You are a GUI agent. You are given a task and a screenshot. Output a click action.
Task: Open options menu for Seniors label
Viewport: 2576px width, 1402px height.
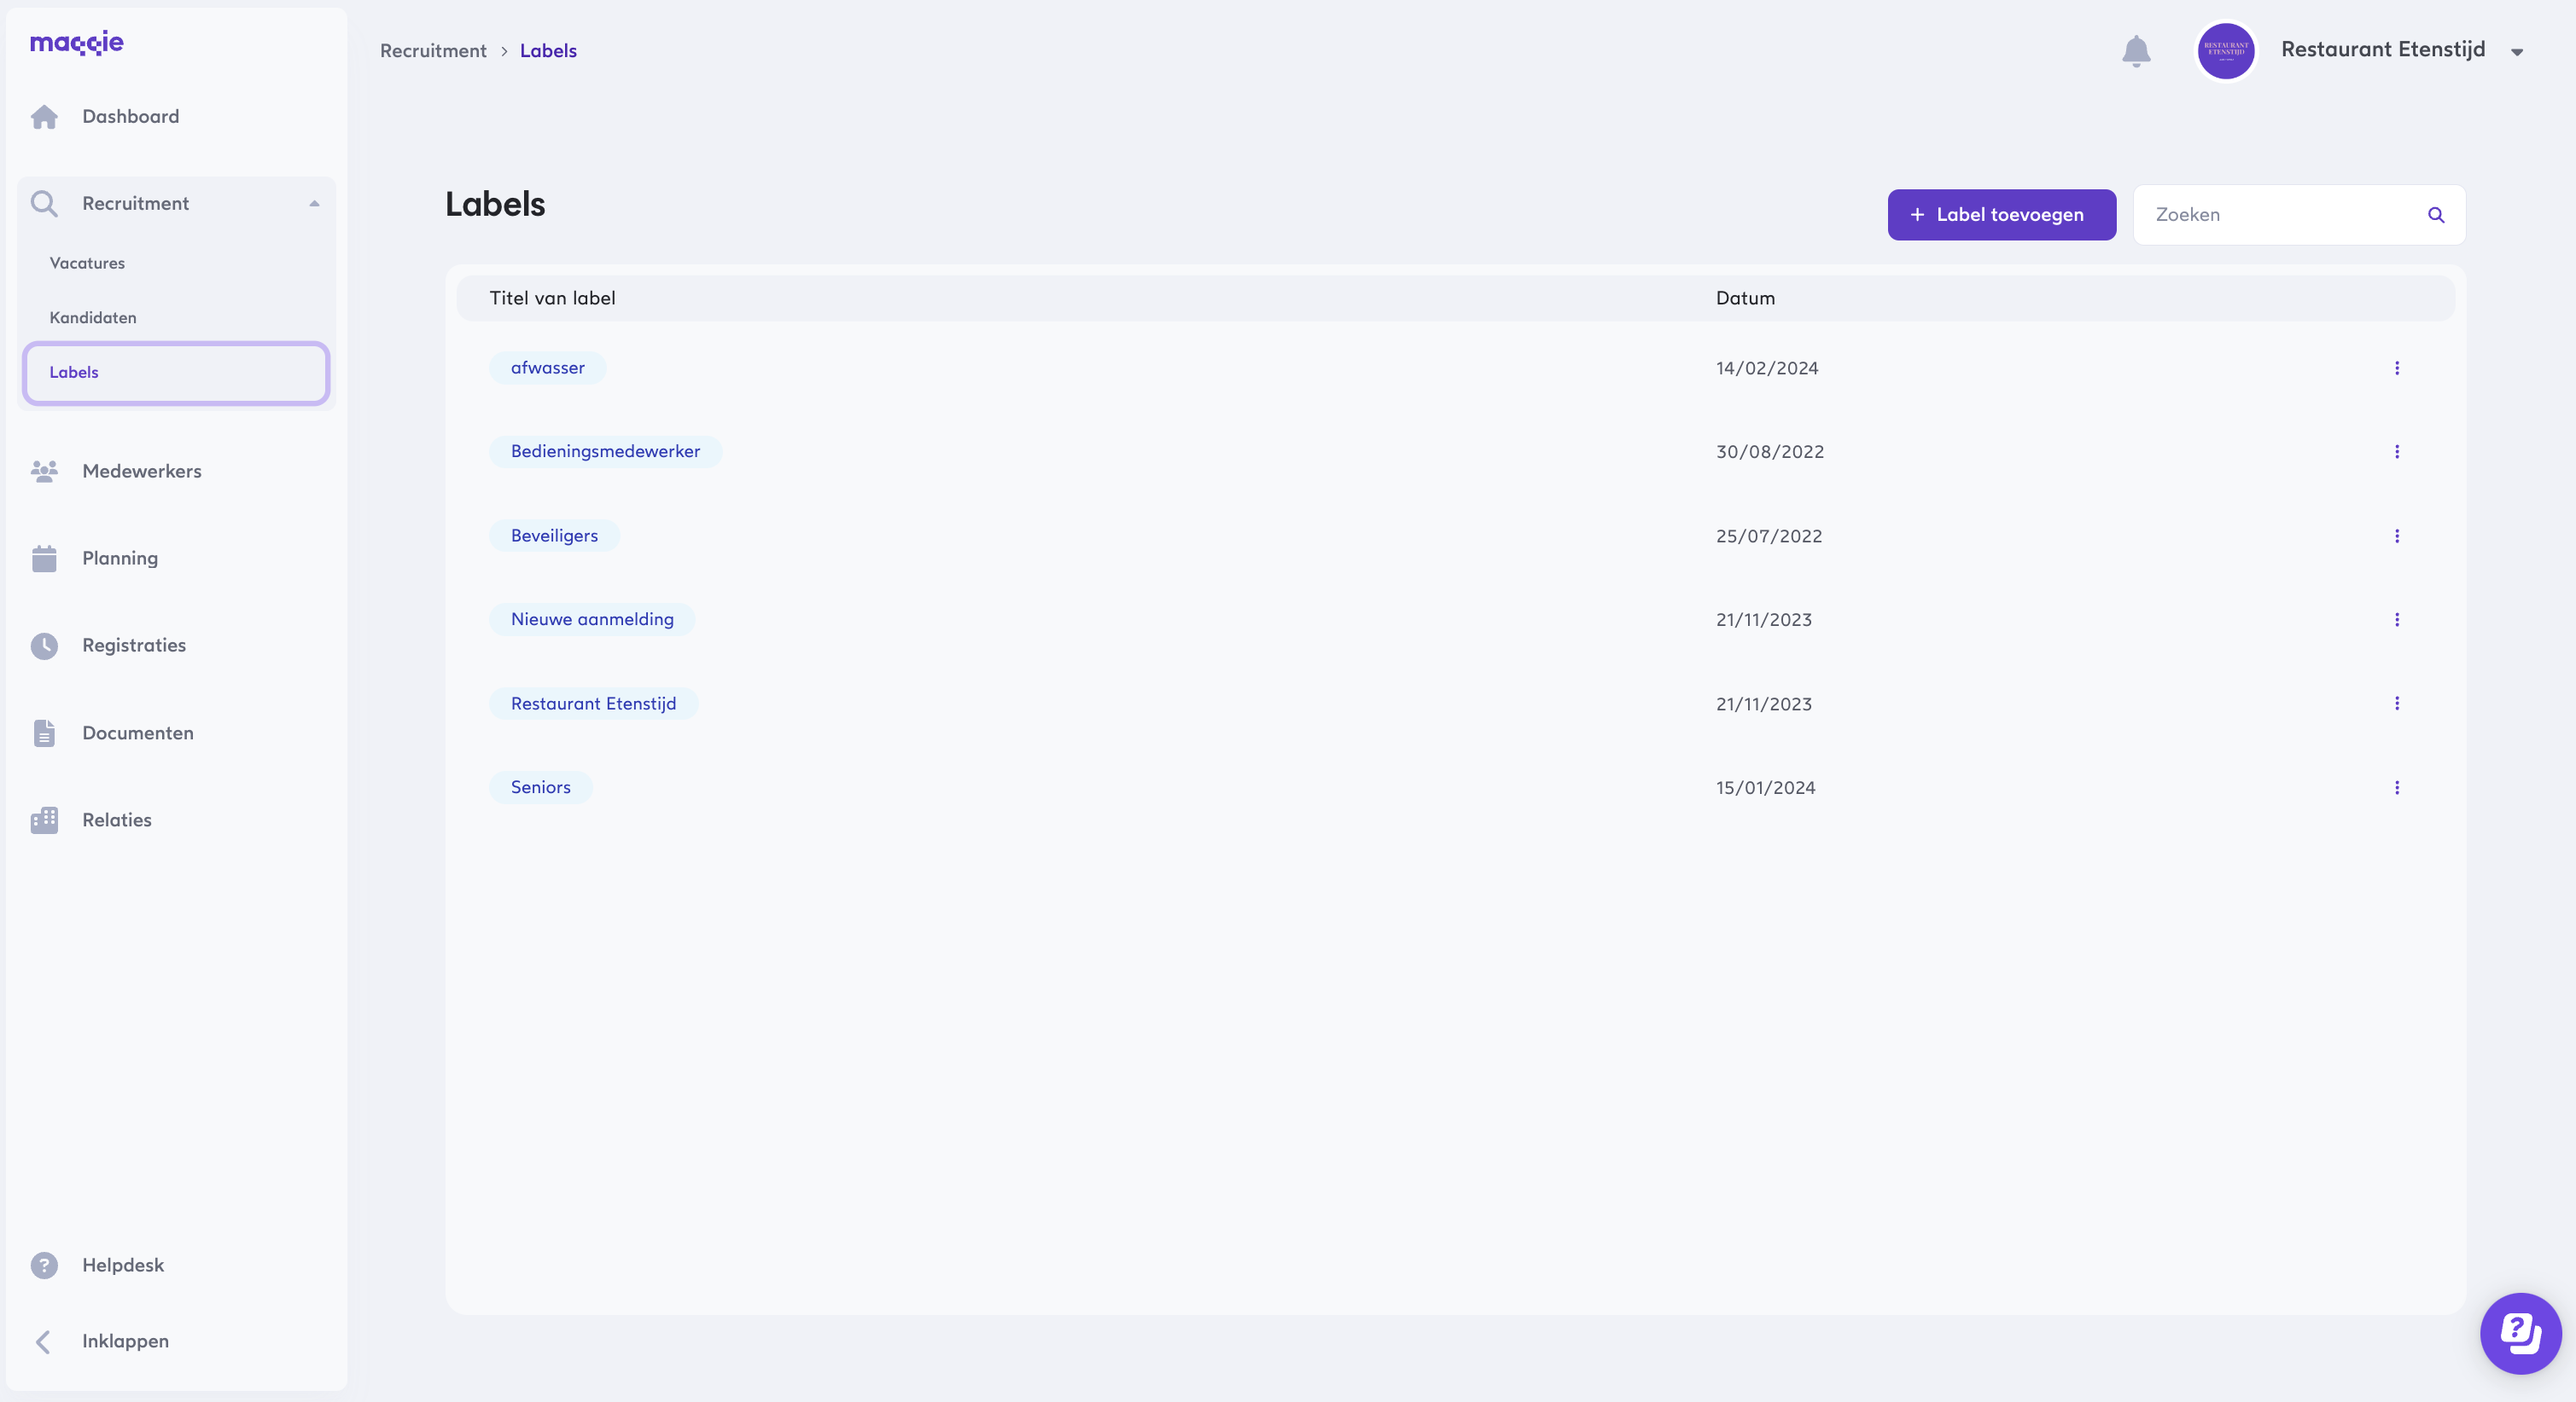(2396, 787)
